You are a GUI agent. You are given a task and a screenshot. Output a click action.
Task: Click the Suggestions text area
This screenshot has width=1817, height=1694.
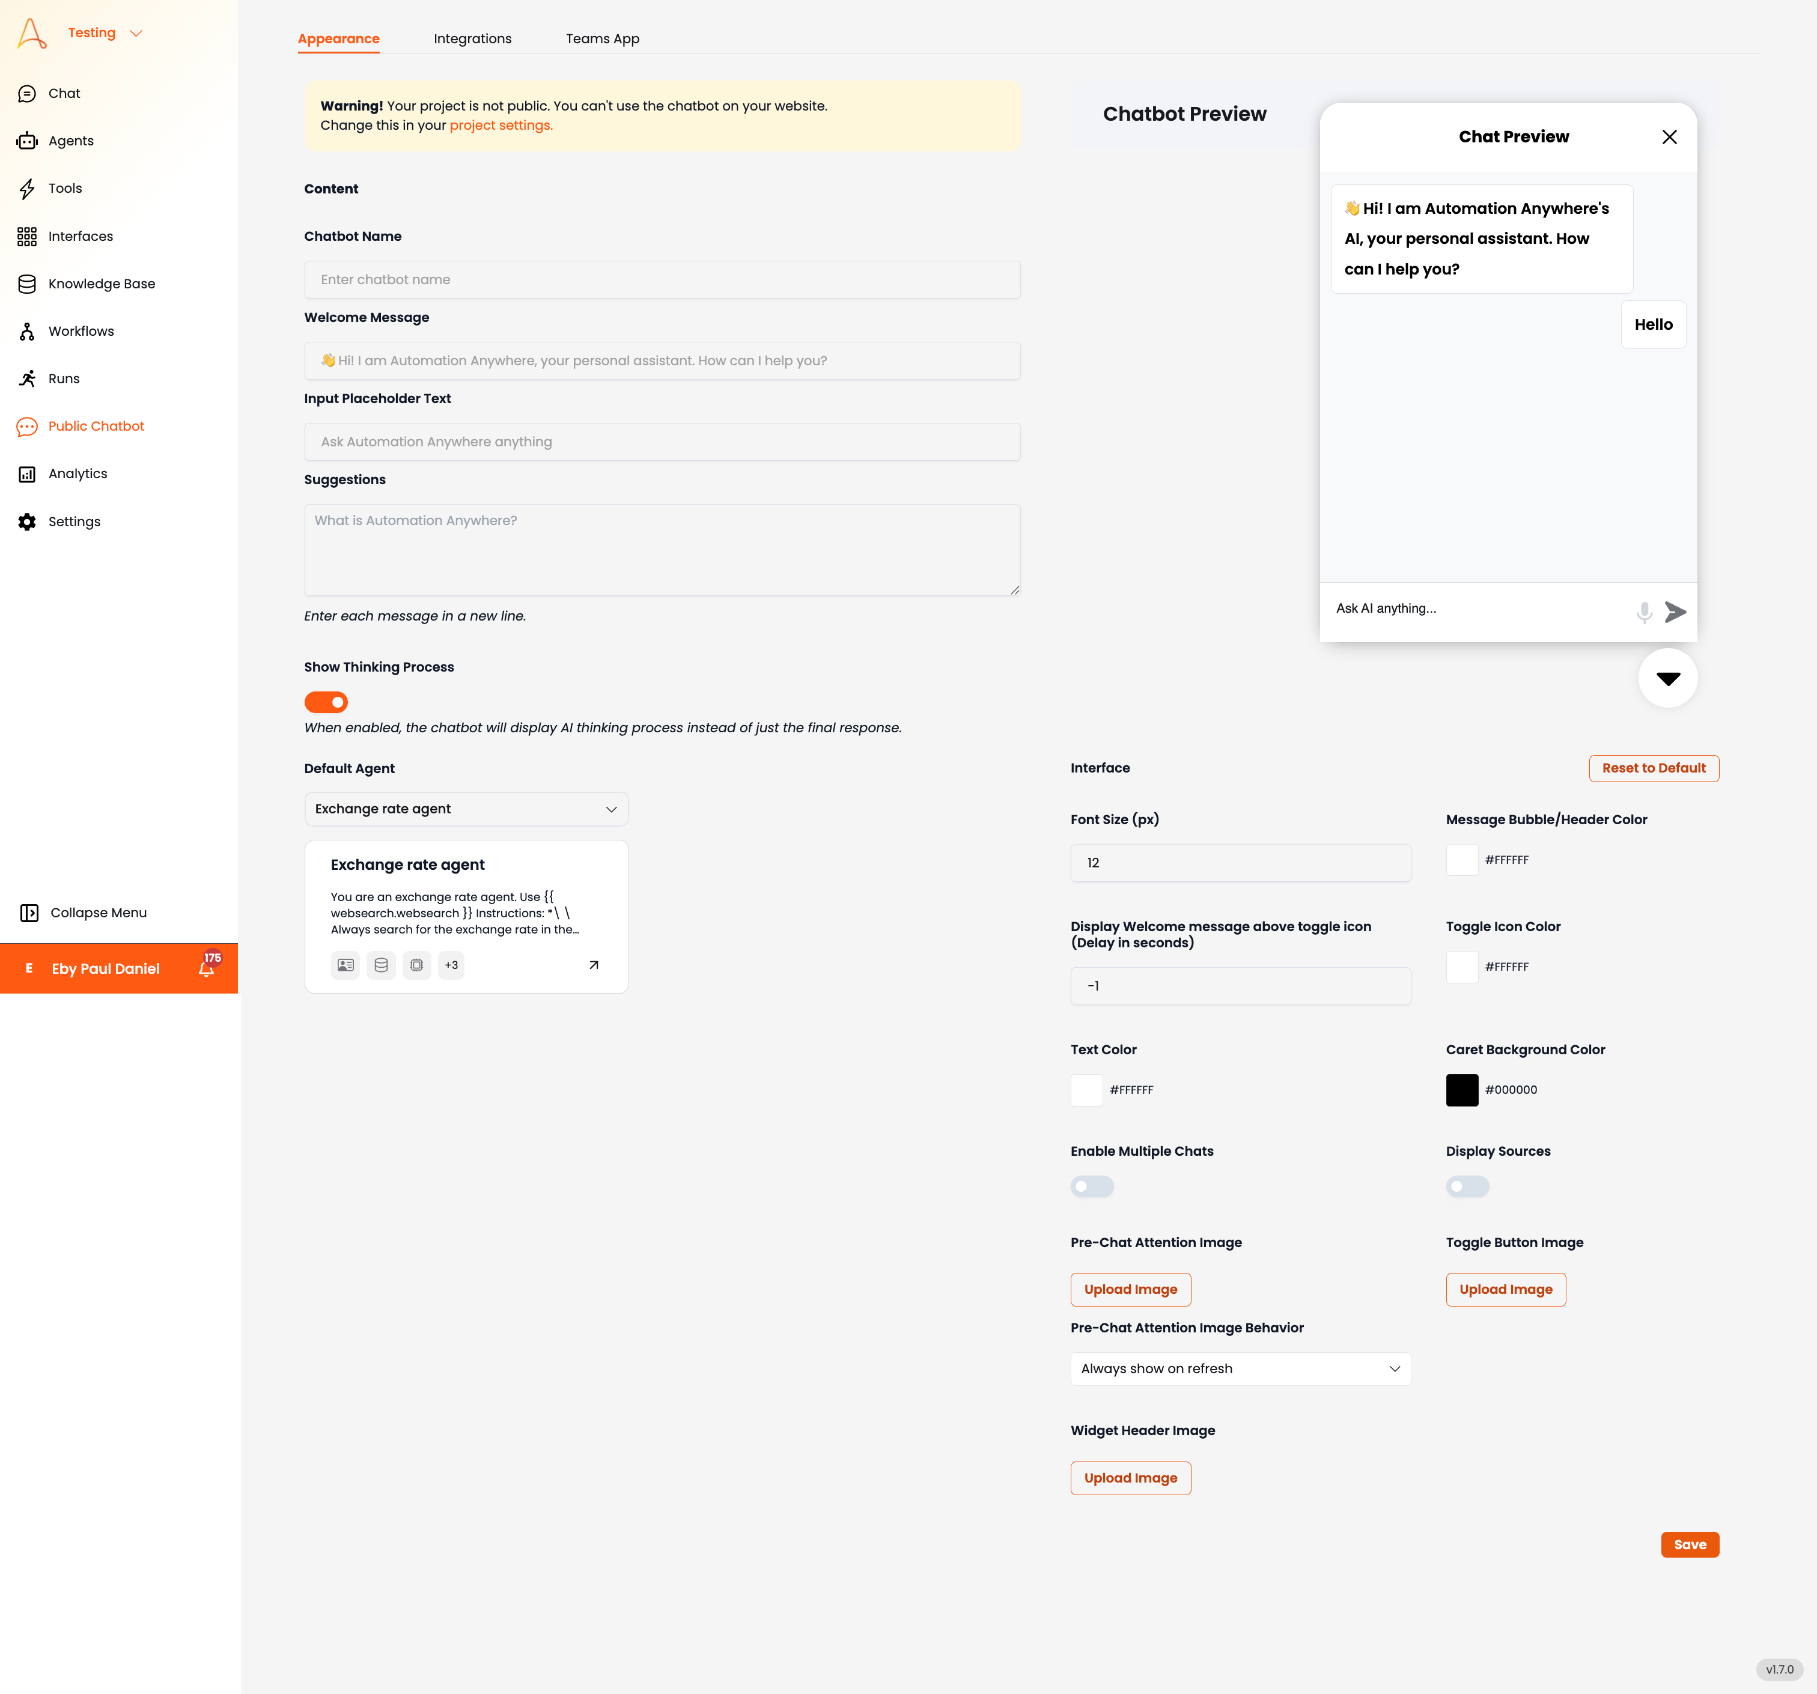click(662, 550)
